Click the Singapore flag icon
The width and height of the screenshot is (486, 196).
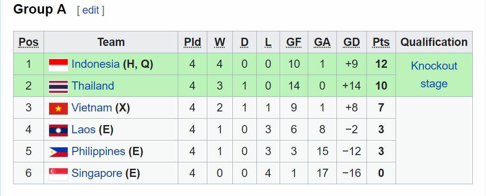[58, 174]
